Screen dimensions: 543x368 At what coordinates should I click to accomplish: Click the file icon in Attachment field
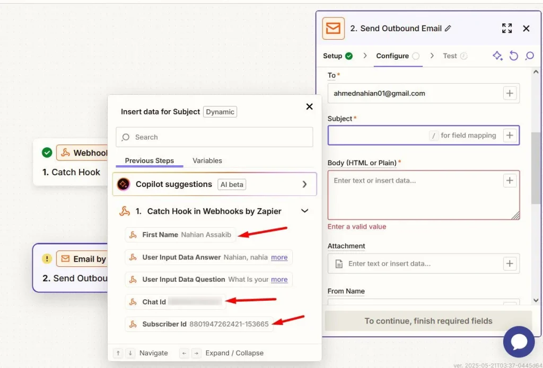tap(339, 264)
